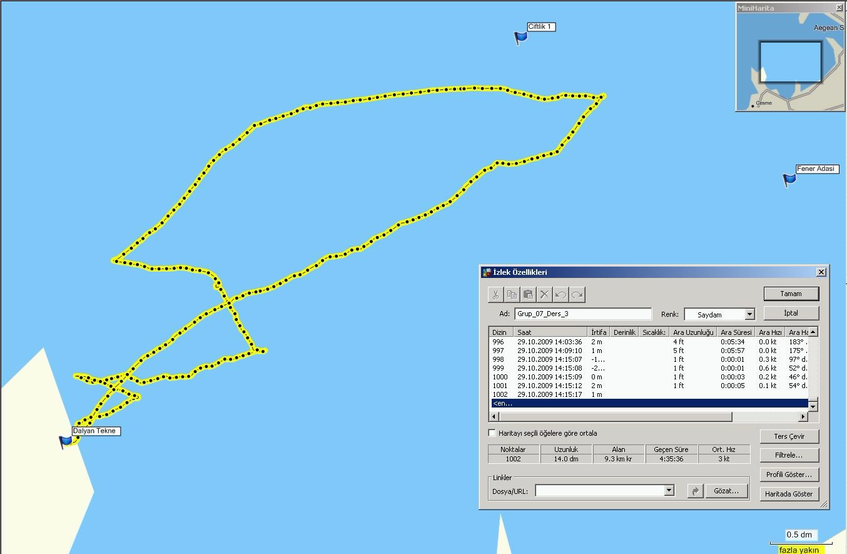The height and width of the screenshot is (554, 847).
Task: Click the Copy icon in track dialog toolbar
Action: coord(512,295)
